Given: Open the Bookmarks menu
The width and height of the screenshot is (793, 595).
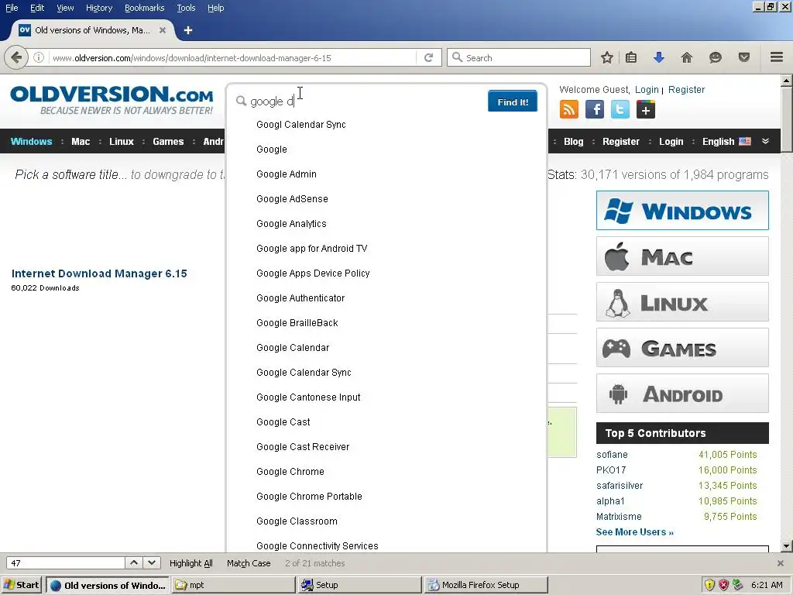Looking at the screenshot, I should click(145, 8).
